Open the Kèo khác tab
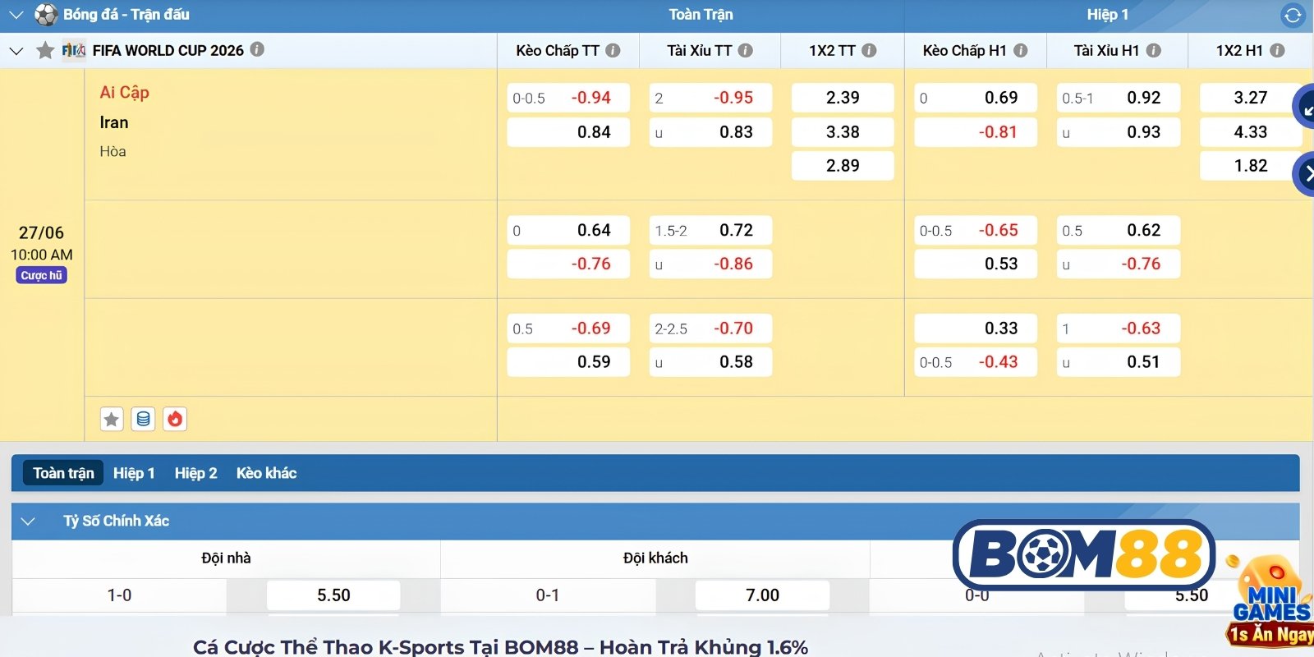 (266, 473)
